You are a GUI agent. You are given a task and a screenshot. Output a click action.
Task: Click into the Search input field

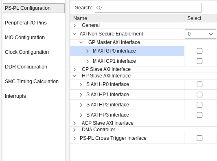pos(148,8)
